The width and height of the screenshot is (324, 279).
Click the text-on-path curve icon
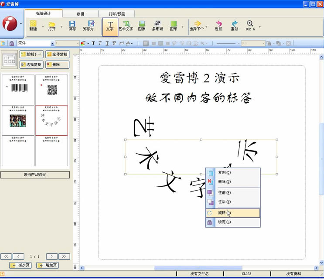coord(128,43)
